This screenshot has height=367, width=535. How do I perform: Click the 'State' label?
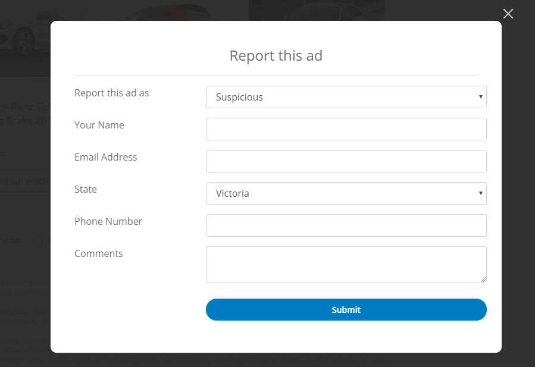pyautogui.click(x=86, y=189)
